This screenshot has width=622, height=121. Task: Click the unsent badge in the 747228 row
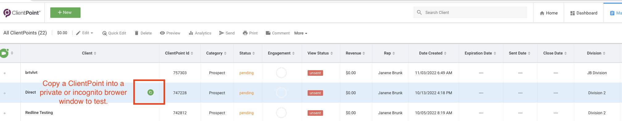click(x=315, y=93)
